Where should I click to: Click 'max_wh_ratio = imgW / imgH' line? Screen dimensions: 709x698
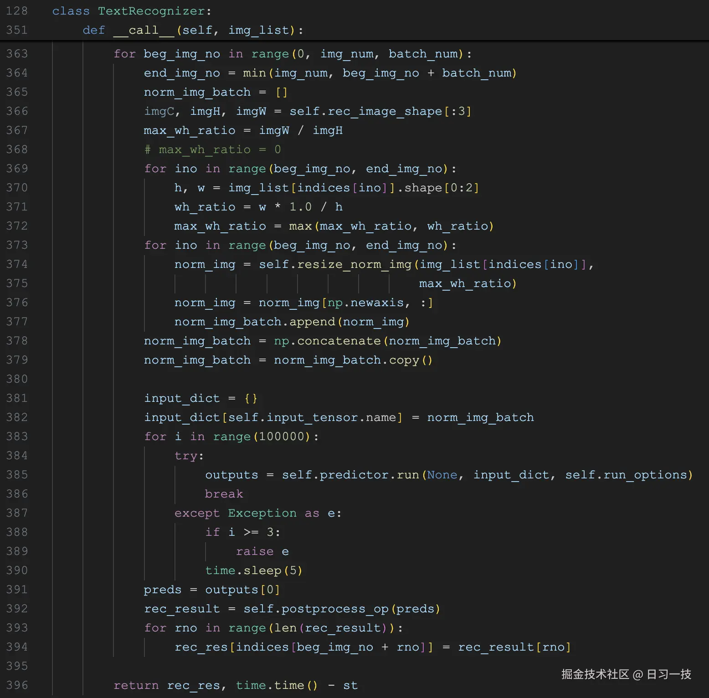[x=243, y=130]
